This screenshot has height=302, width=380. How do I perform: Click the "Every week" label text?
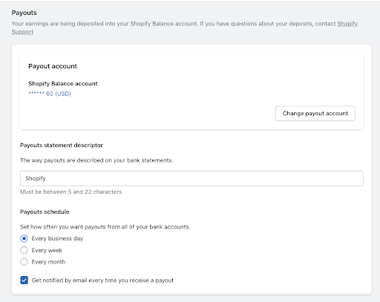pos(47,250)
